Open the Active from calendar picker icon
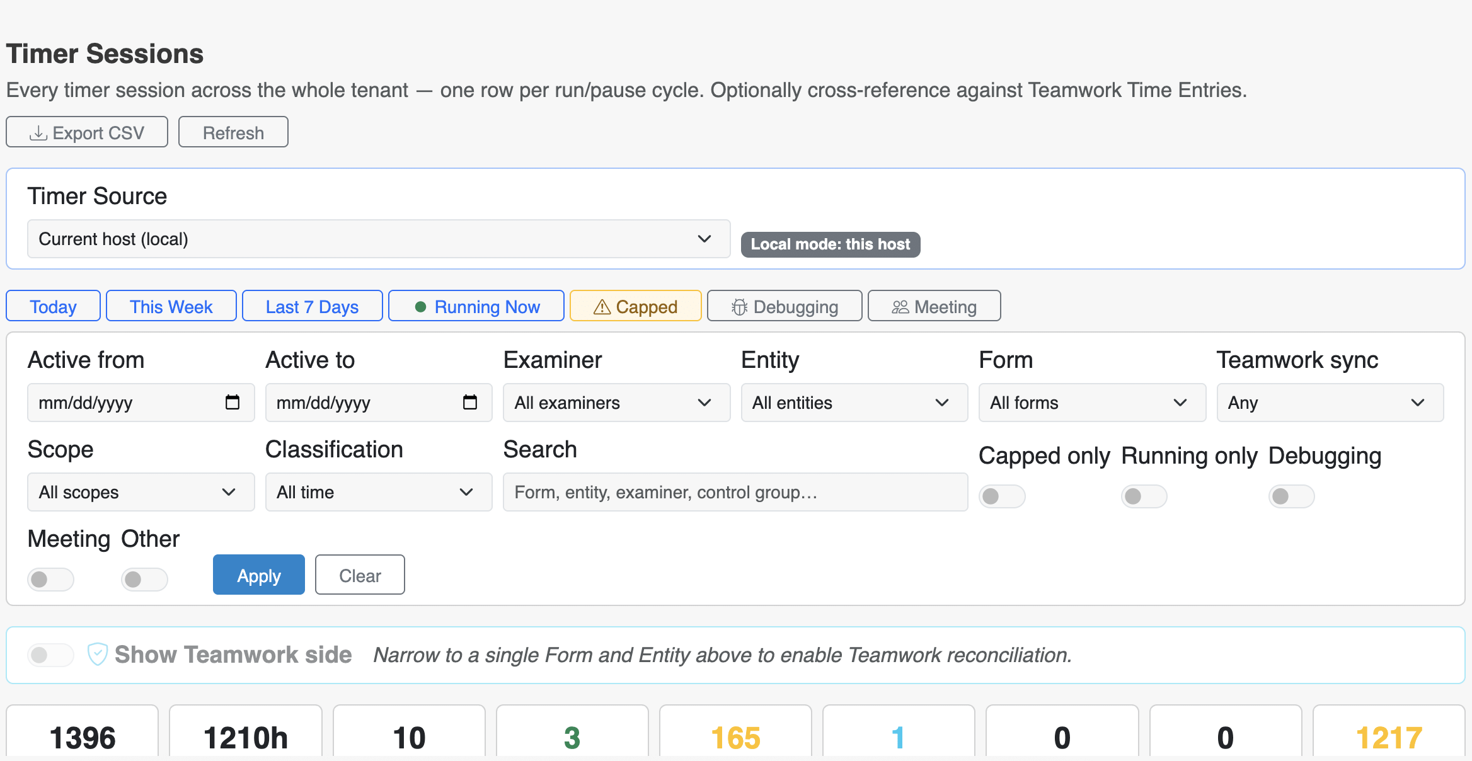The width and height of the screenshot is (1472, 761). coord(233,402)
